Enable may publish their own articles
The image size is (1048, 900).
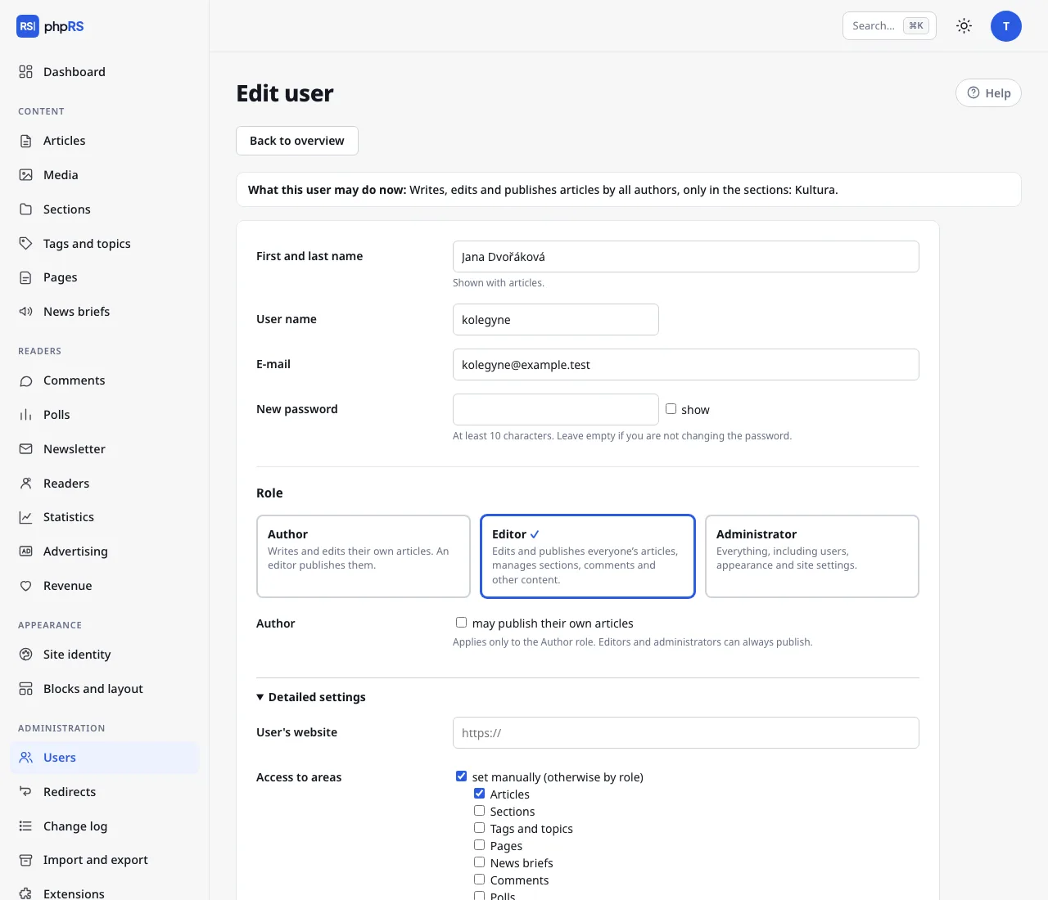click(462, 623)
